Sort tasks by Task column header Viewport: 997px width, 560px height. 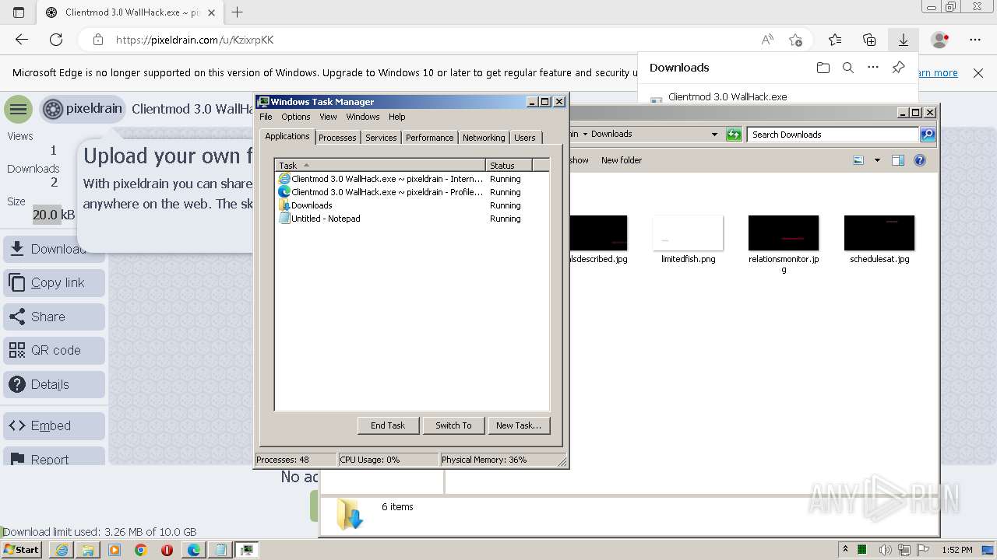coord(380,165)
